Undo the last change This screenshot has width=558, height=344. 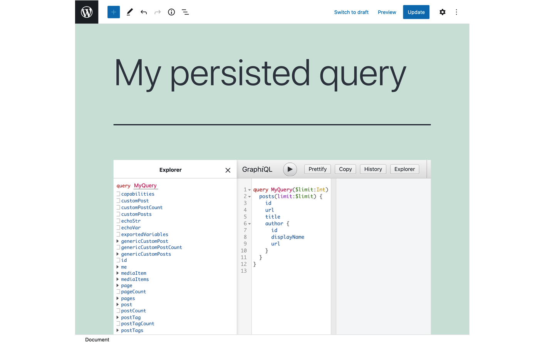pyautogui.click(x=143, y=12)
